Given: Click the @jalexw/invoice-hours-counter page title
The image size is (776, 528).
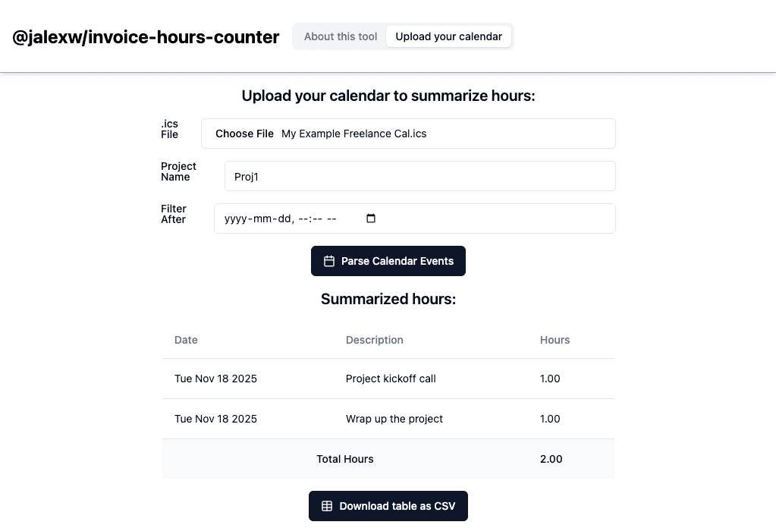Looking at the screenshot, I should 146,36.
